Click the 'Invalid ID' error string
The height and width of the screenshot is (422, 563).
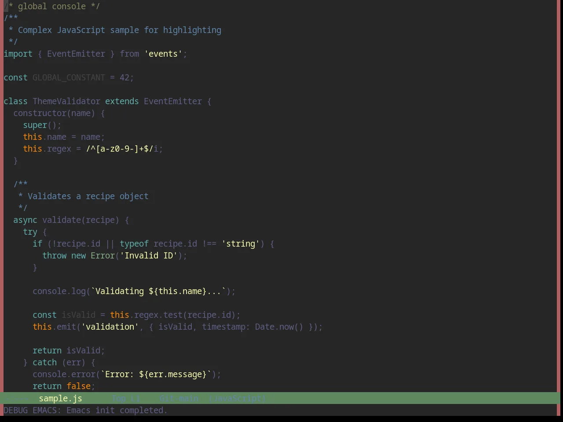click(x=149, y=255)
